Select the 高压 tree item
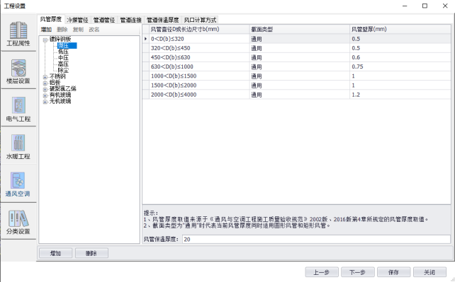 coord(63,64)
